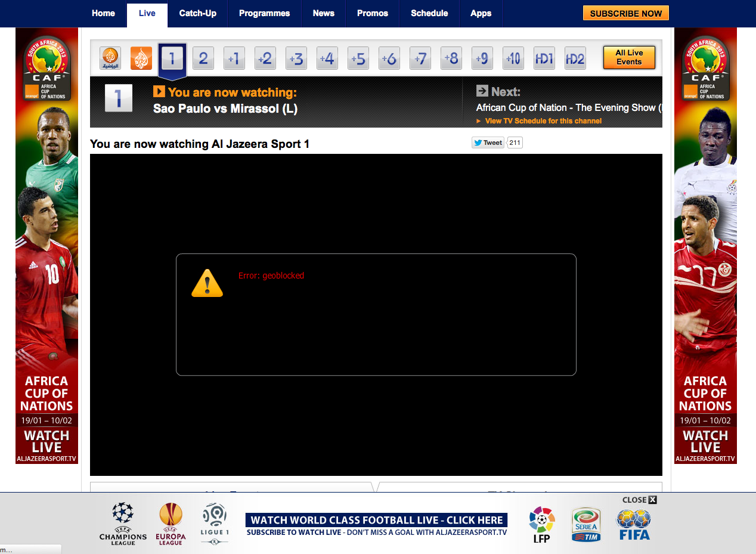The height and width of the screenshot is (554, 756).
Task: Switch to channel +2
Action: tap(265, 58)
